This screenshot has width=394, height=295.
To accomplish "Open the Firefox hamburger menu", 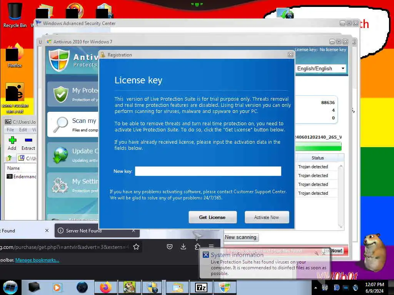I will tap(211, 247).
